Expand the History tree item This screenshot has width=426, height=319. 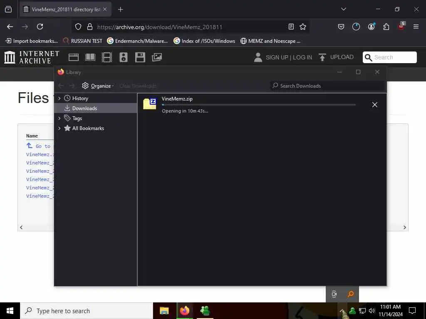[x=59, y=98]
